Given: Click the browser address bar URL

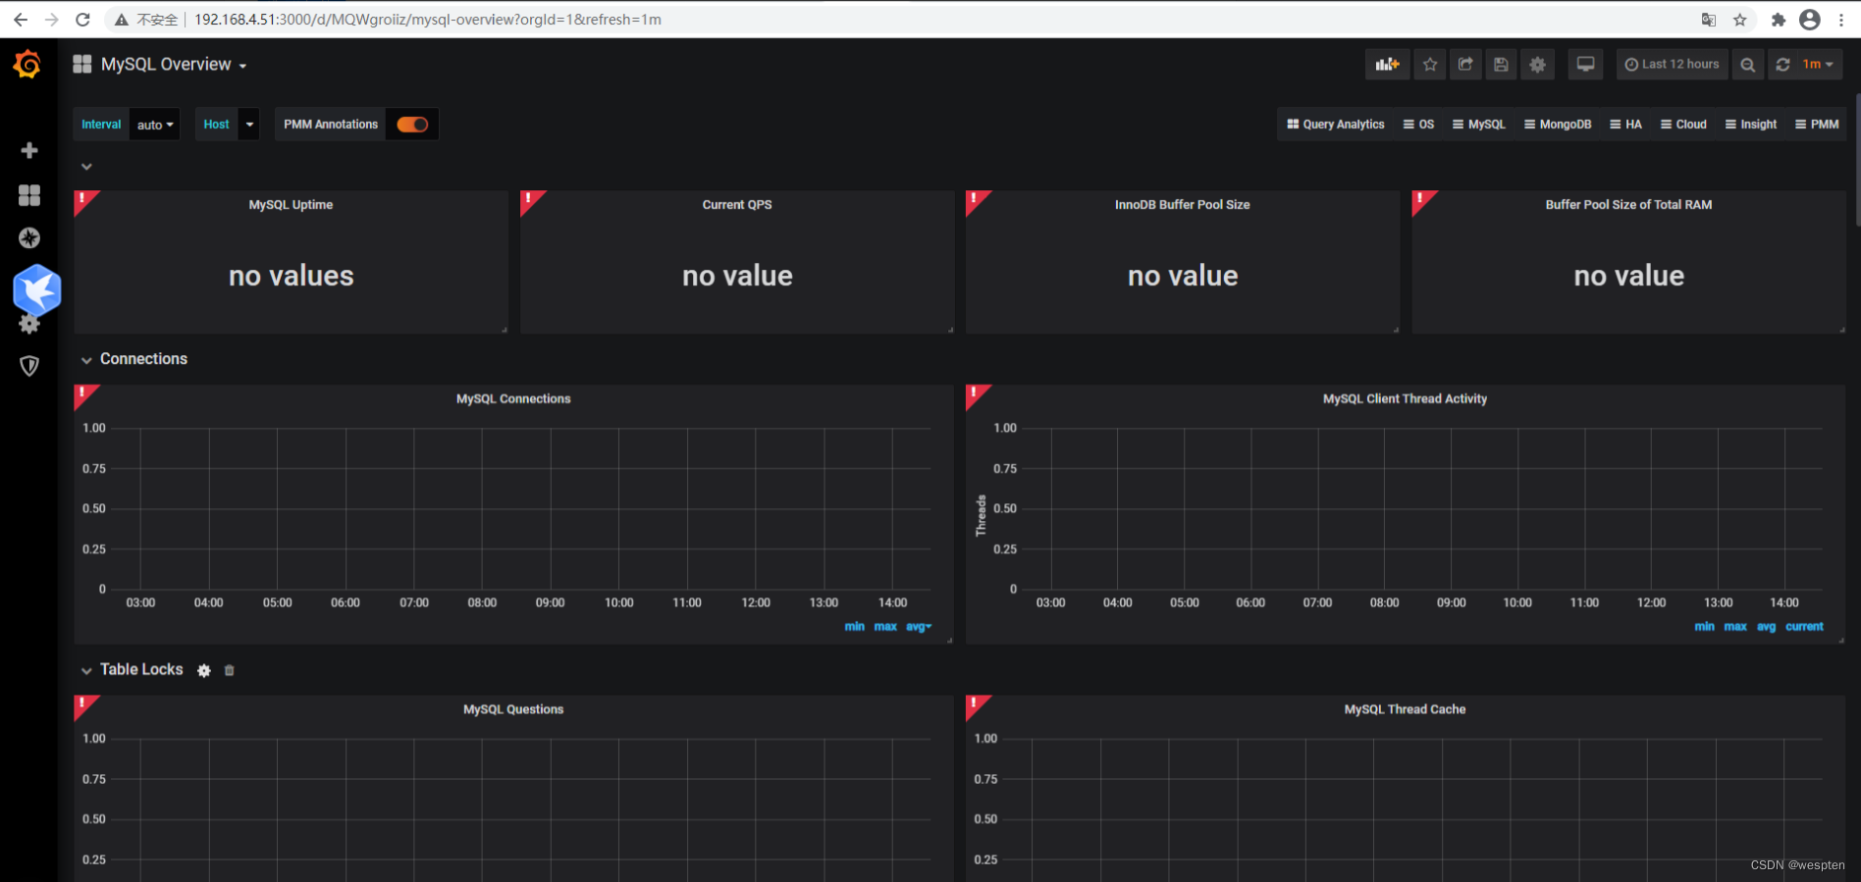Looking at the screenshot, I should [x=428, y=20].
